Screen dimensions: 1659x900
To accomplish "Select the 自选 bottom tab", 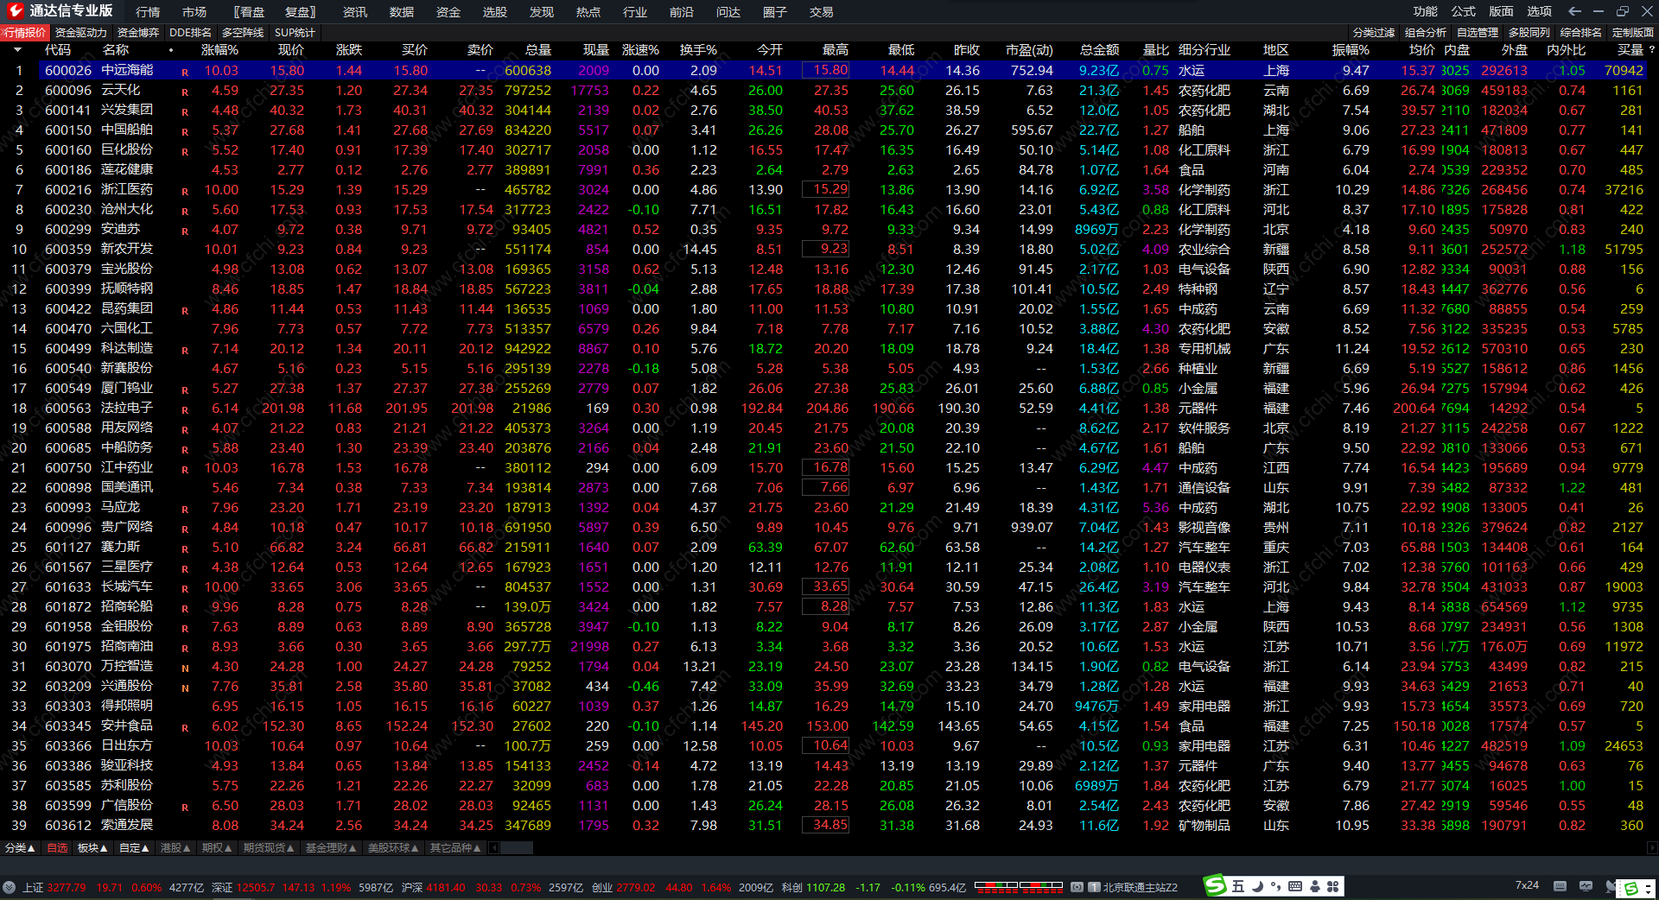I will point(57,848).
